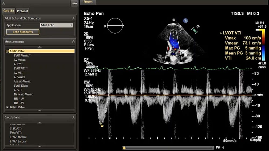Click the Frozen tab
Viewport: 269px width, 151px height.
pos(88,2)
